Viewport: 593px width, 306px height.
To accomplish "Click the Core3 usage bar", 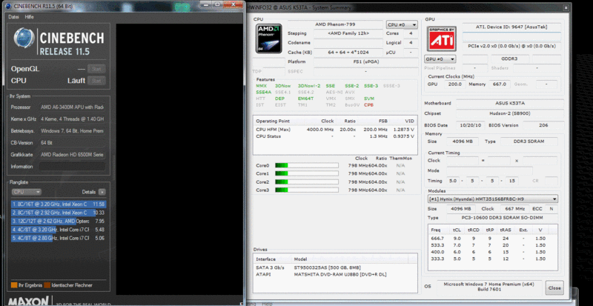I will click(x=307, y=190).
